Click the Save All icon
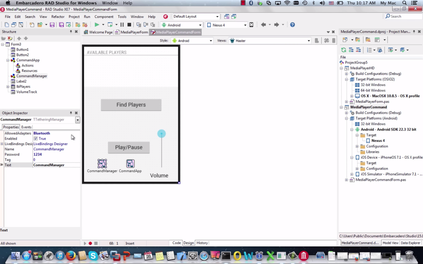The height and width of the screenshot is (264, 423). pyautogui.click(x=61, y=25)
